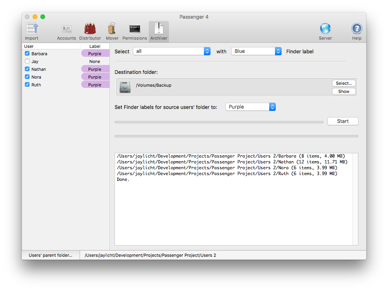
Task: Click Users' parent folder... button
Action: [50, 255]
